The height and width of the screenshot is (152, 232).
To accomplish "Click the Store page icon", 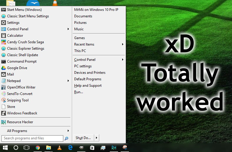I will (x=4, y=107).
